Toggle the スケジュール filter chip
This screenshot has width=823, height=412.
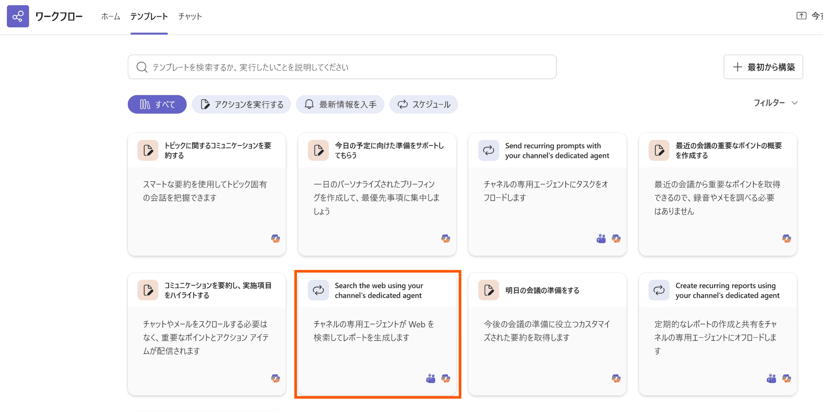(x=424, y=105)
